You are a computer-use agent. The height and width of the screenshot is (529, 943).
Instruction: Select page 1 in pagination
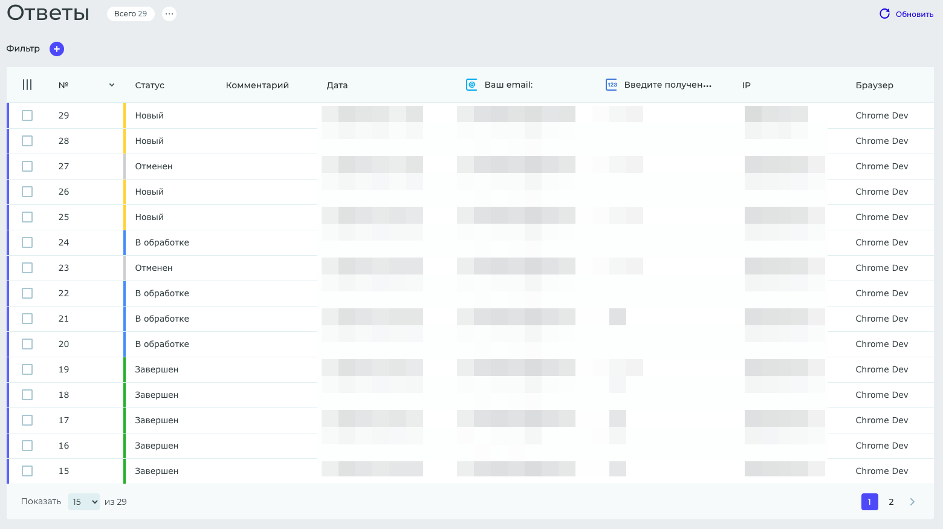point(869,502)
